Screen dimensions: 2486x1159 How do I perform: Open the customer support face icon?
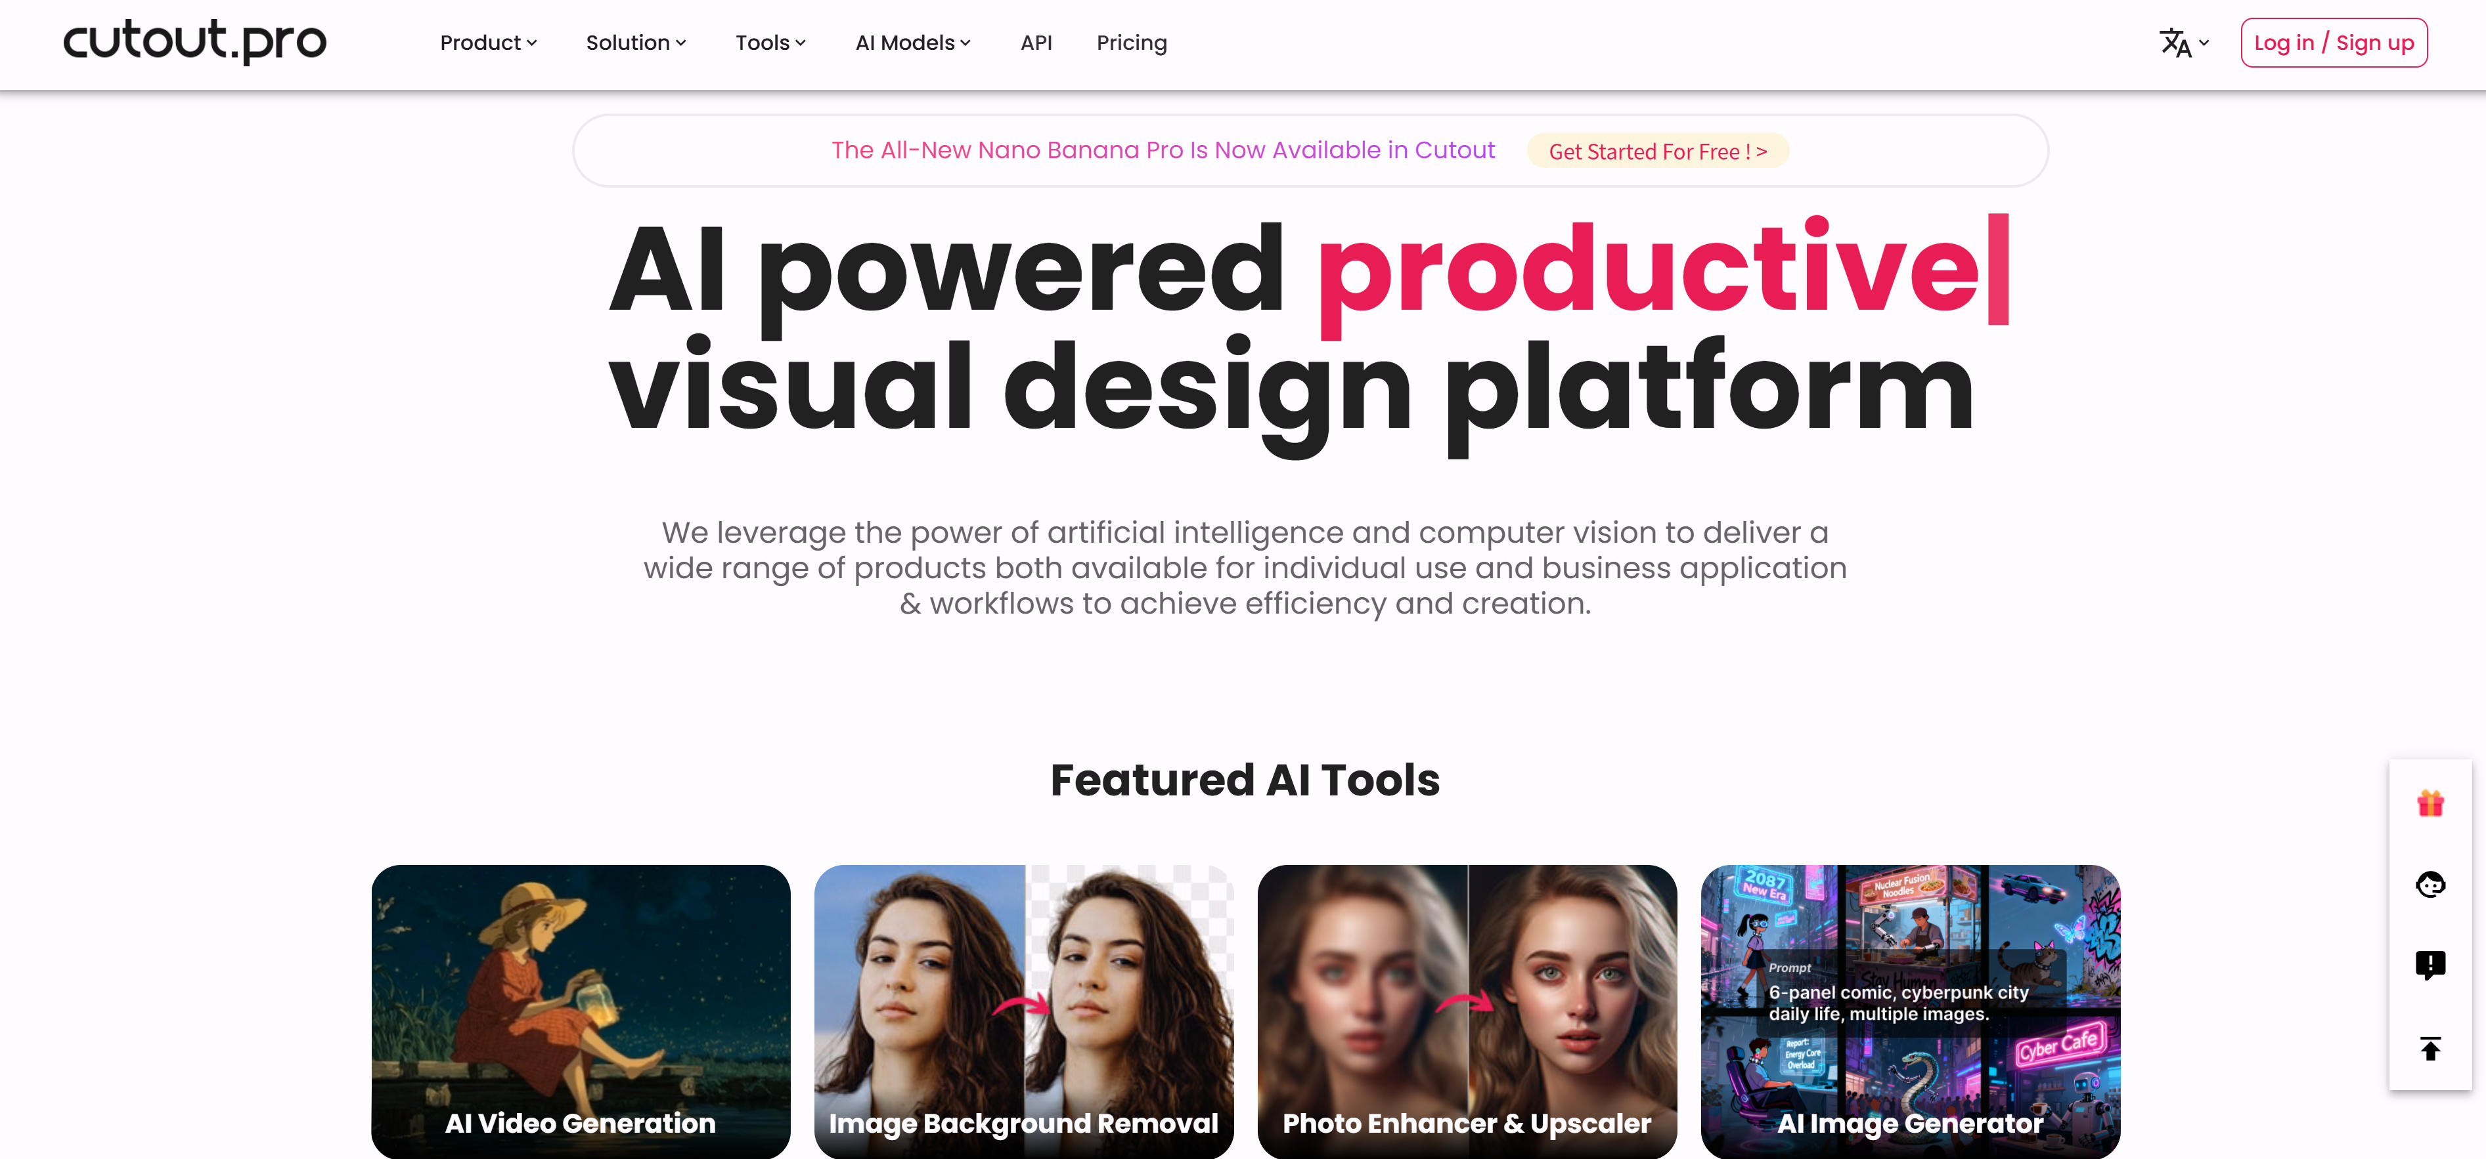(2429, 884)
